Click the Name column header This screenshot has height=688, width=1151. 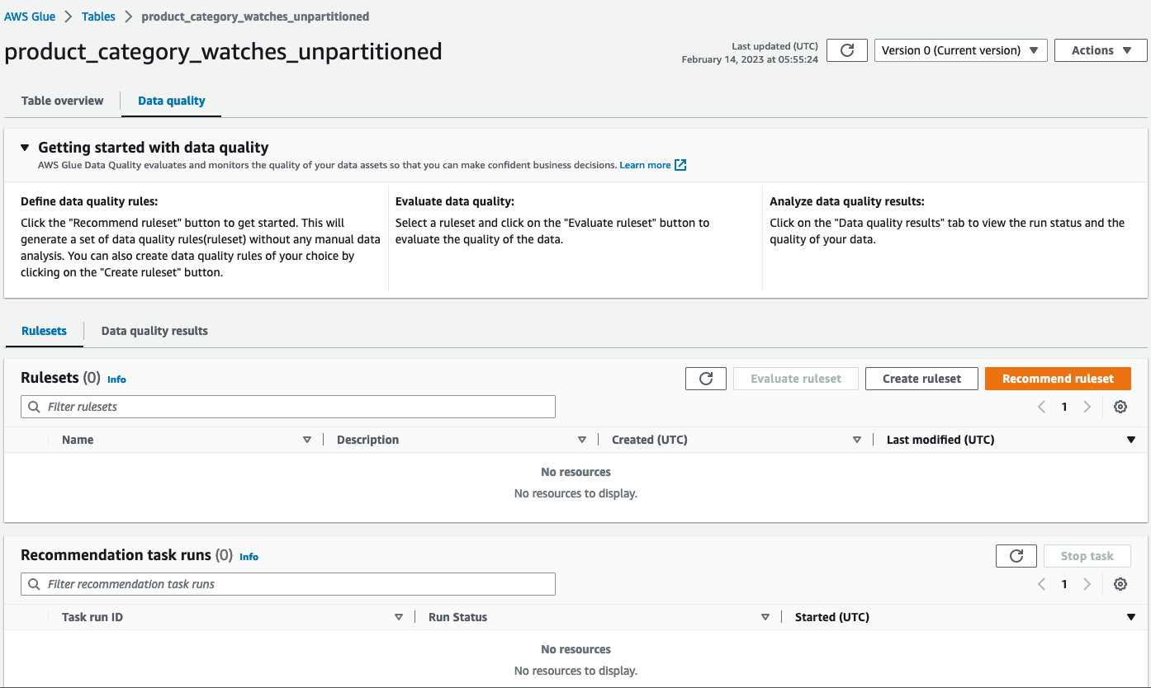78,440
